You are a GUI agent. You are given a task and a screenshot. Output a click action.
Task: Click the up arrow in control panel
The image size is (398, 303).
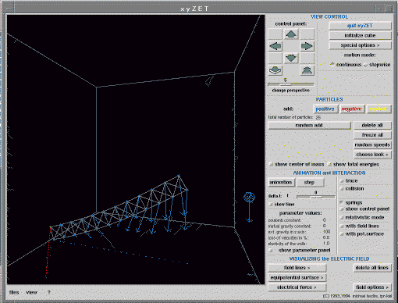[x=291, y=34]
